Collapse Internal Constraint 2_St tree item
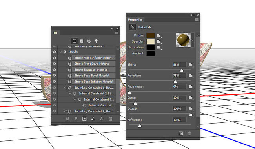255x149 pixels. click(x=70, y=94)
